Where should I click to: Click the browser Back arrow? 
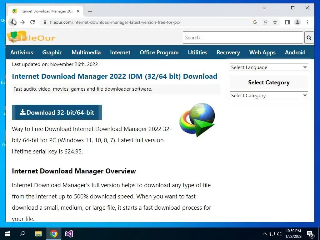[13, 22]
